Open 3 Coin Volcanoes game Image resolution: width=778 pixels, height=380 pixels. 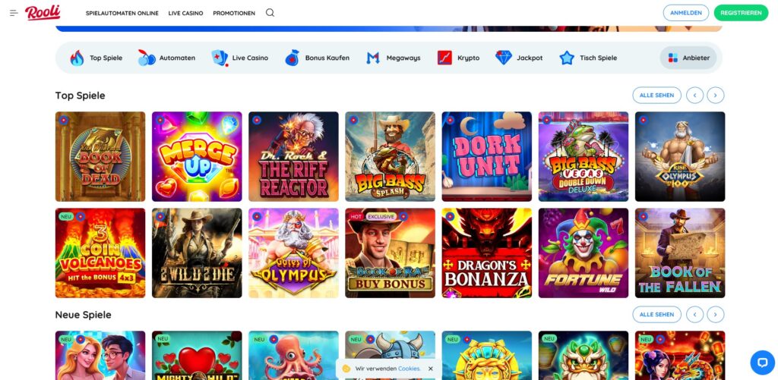(100, 253)
